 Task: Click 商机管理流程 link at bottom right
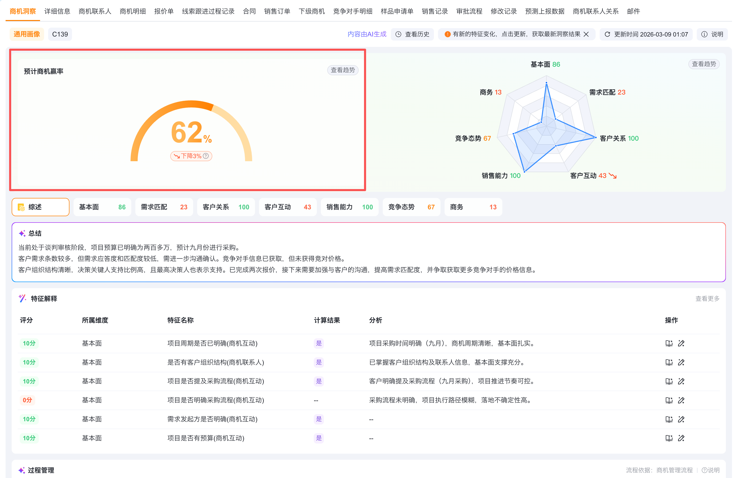coord(674,470)
